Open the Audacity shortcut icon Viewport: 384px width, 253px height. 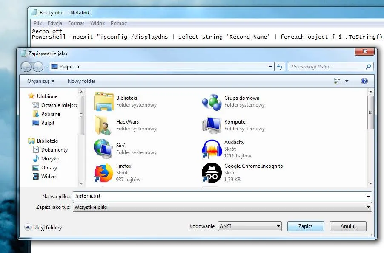[212, 149]
